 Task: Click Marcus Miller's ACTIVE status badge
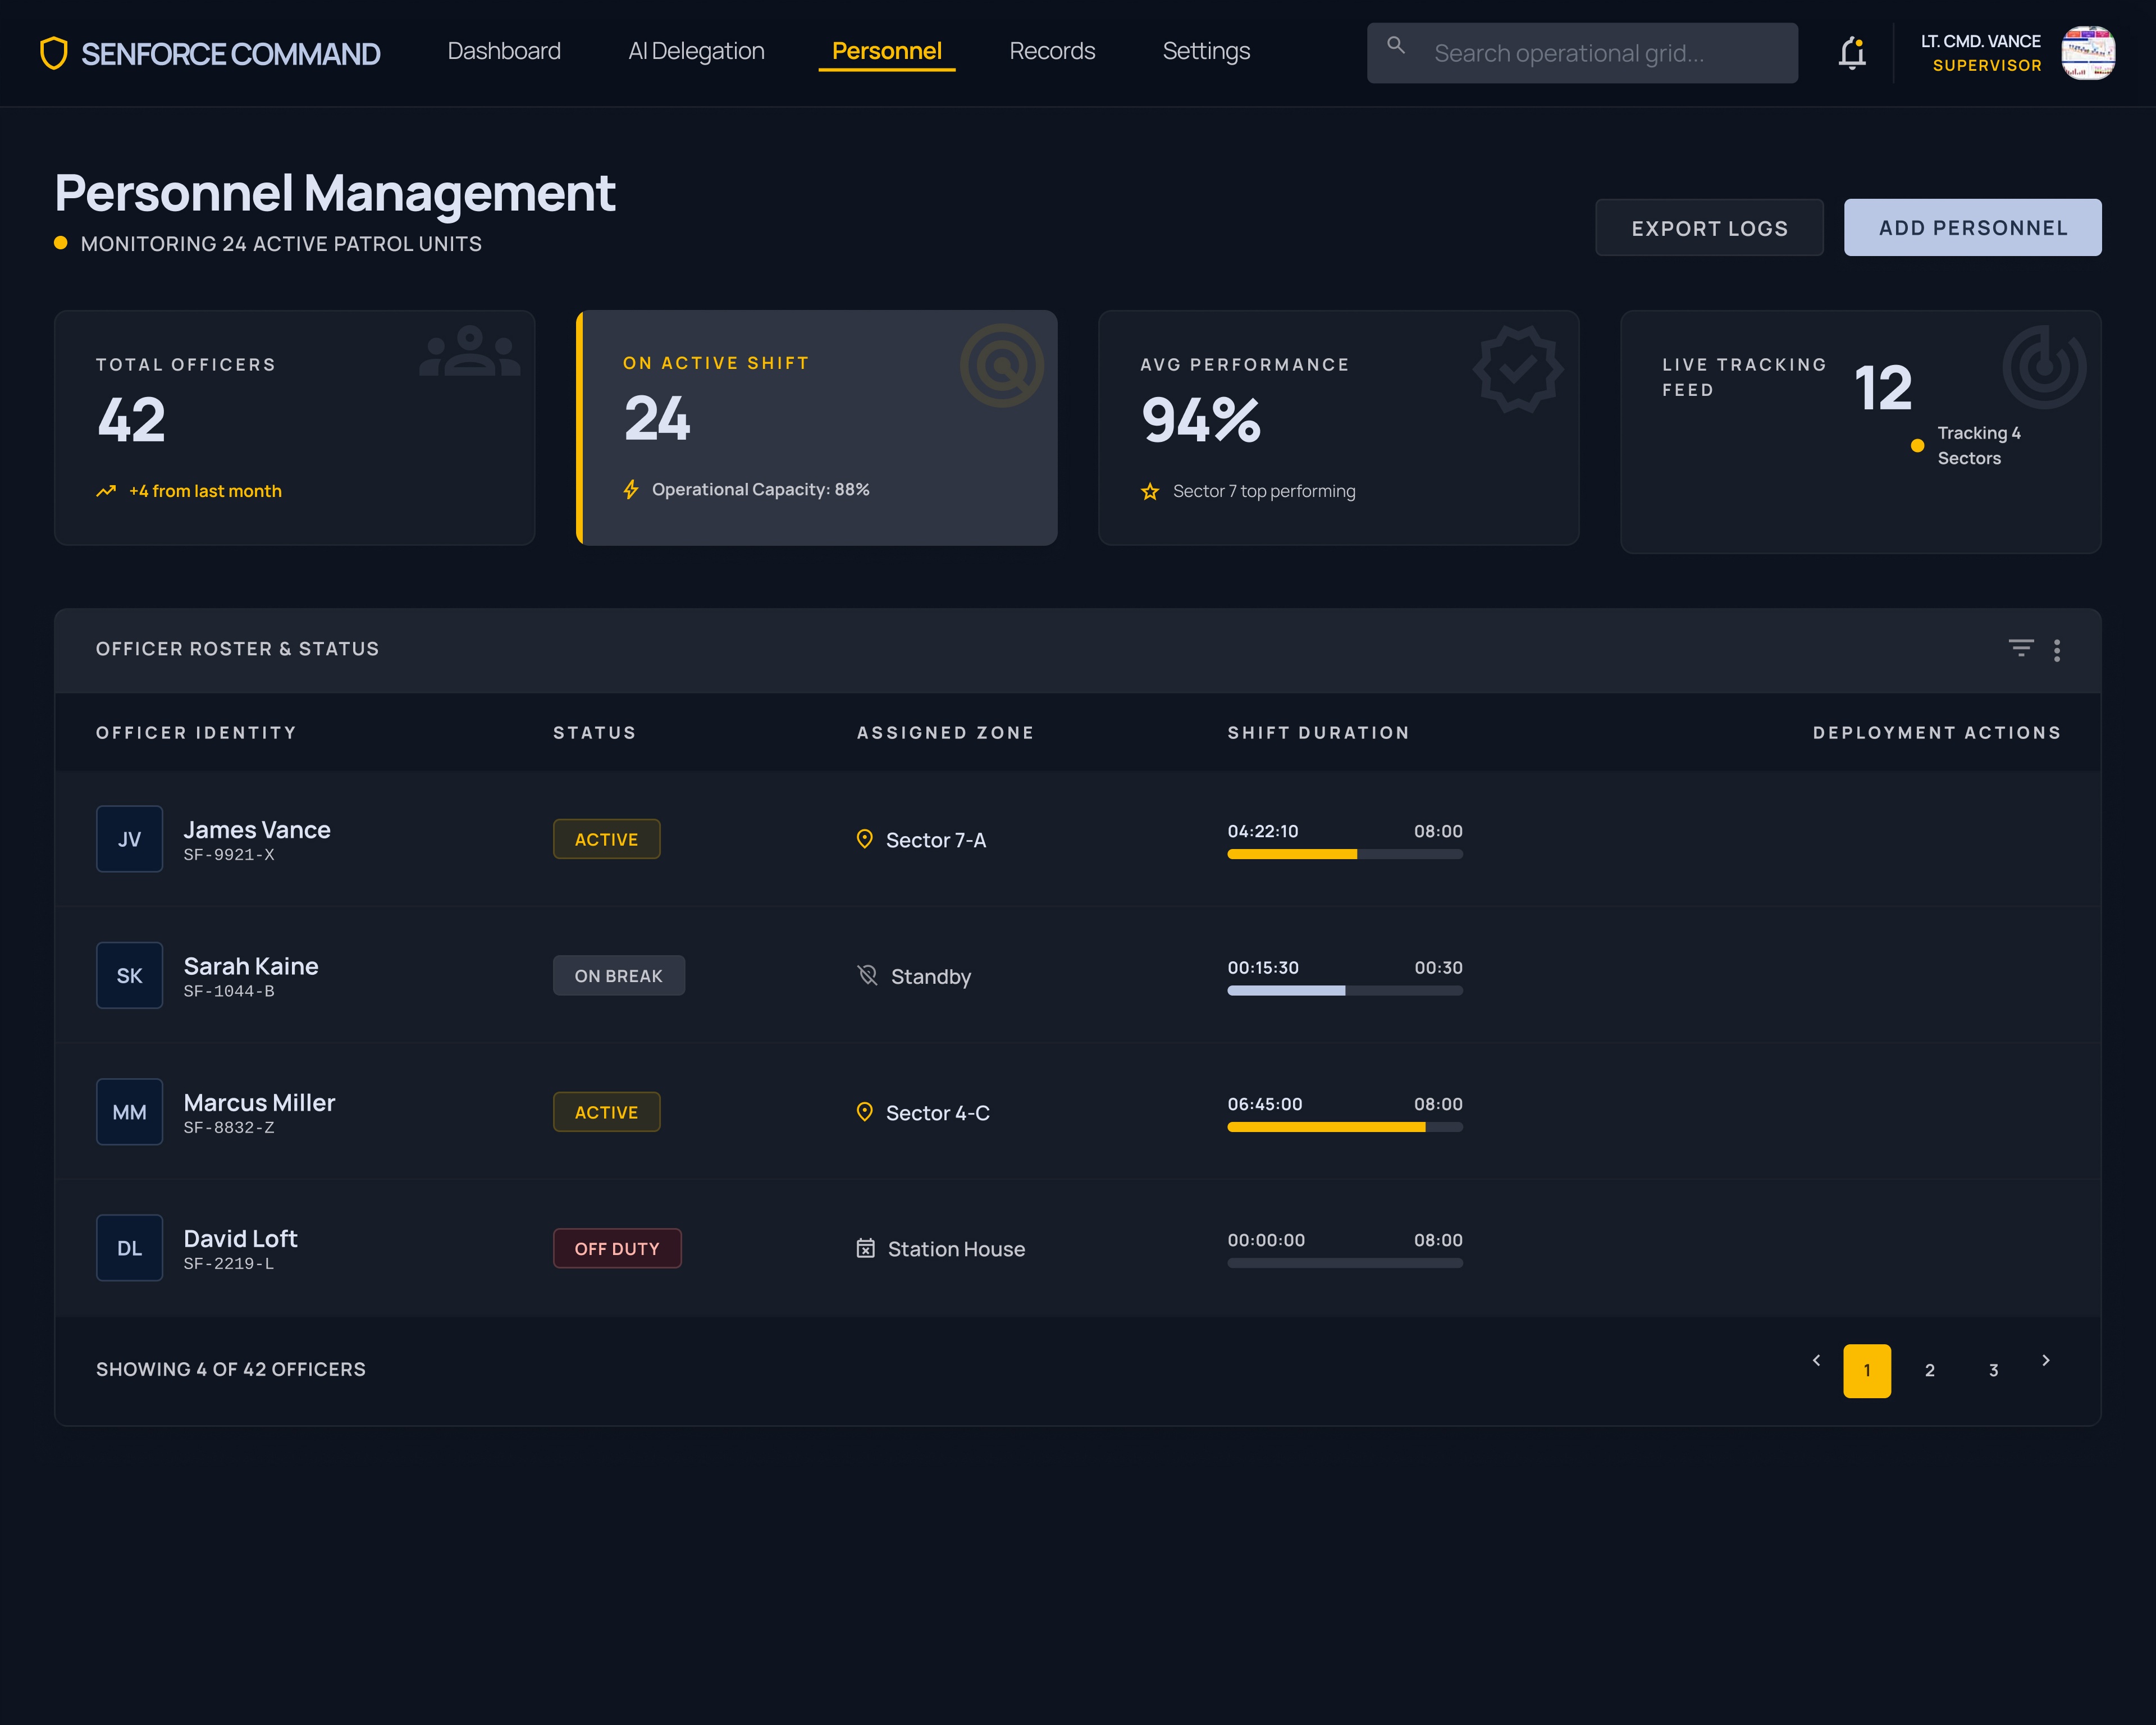tap(606, 1112)
